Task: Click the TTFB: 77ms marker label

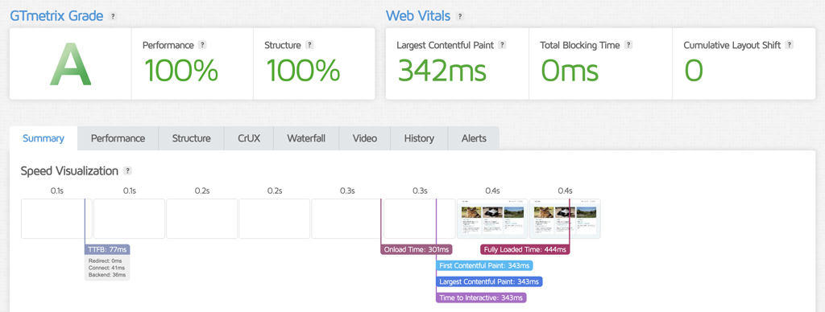Action: tap(107, 249)
